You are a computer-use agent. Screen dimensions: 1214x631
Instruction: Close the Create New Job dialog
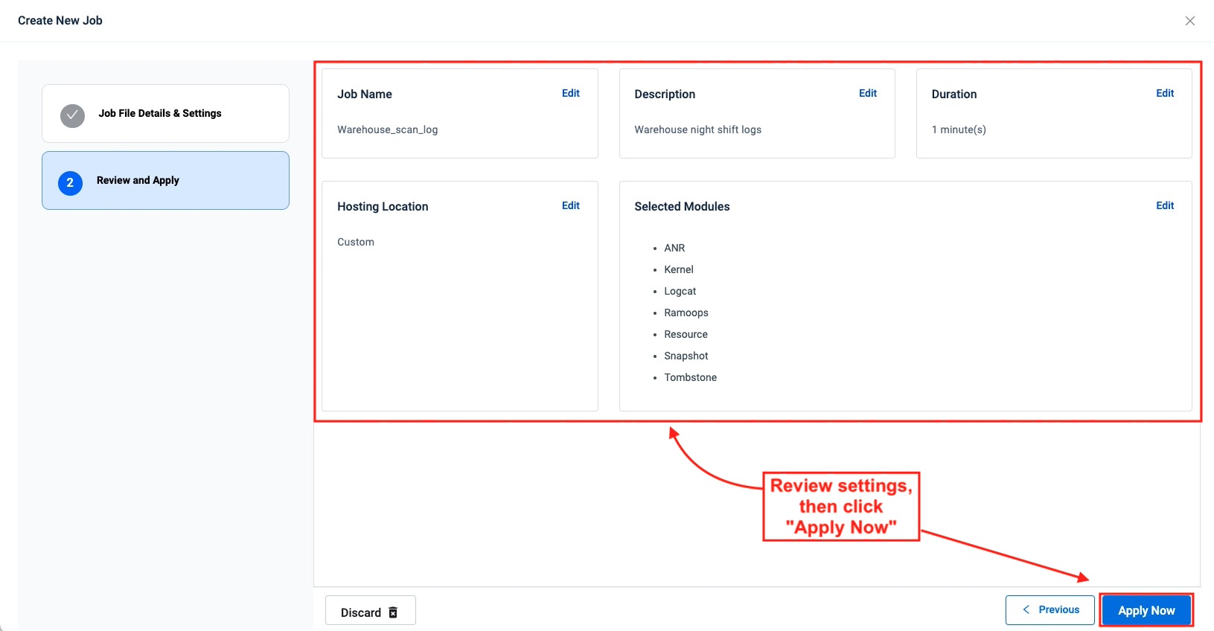pyautogui.click(x=1189, y=21)
